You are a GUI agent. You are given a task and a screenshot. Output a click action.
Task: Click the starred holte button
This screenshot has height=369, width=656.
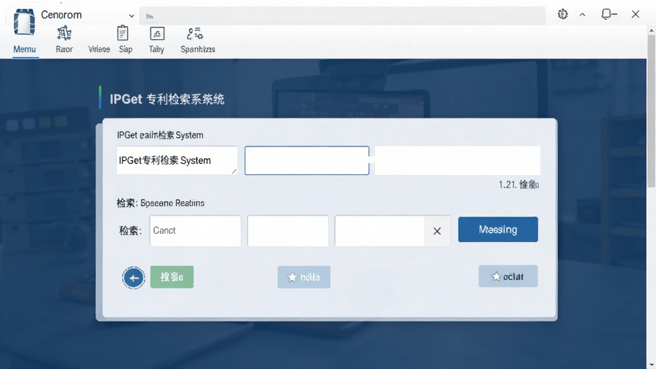coord(304,277)
